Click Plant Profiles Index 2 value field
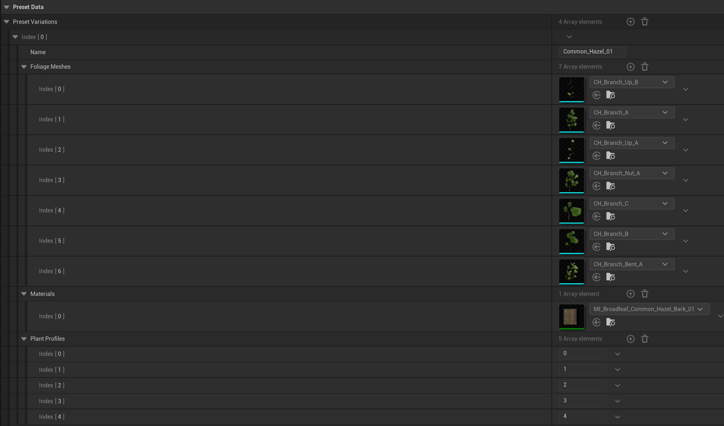Image resolution: width=724 pixels, height=426 pixels. click(x=582, y=385)
